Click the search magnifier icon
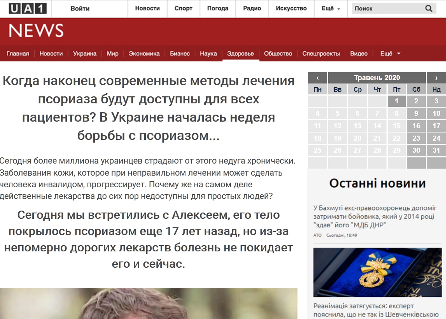446x319 pixels. click(429, 9)
